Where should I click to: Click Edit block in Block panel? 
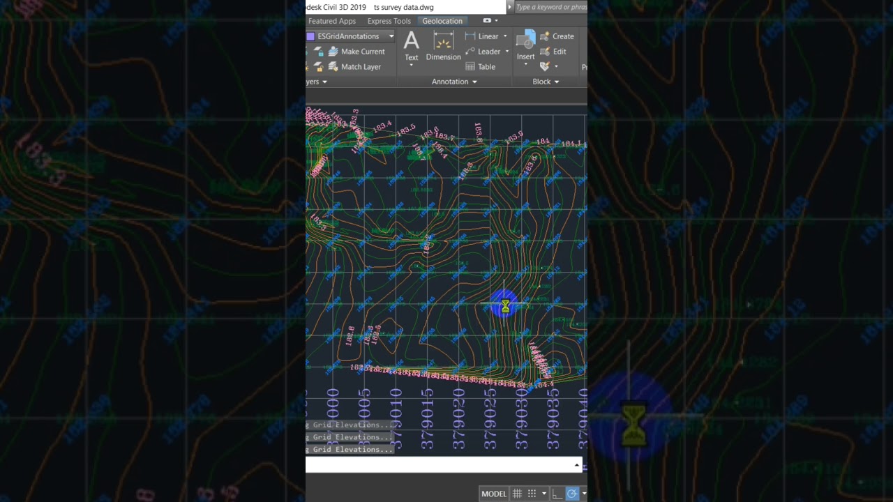point(553,52)
